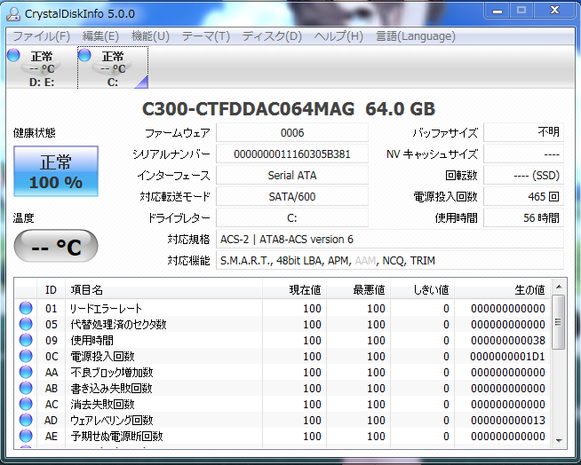Switch to the C: disk tab

coord(113,67)
